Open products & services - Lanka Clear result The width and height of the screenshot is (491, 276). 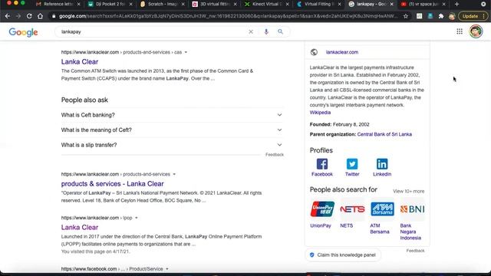coord(113,184)
